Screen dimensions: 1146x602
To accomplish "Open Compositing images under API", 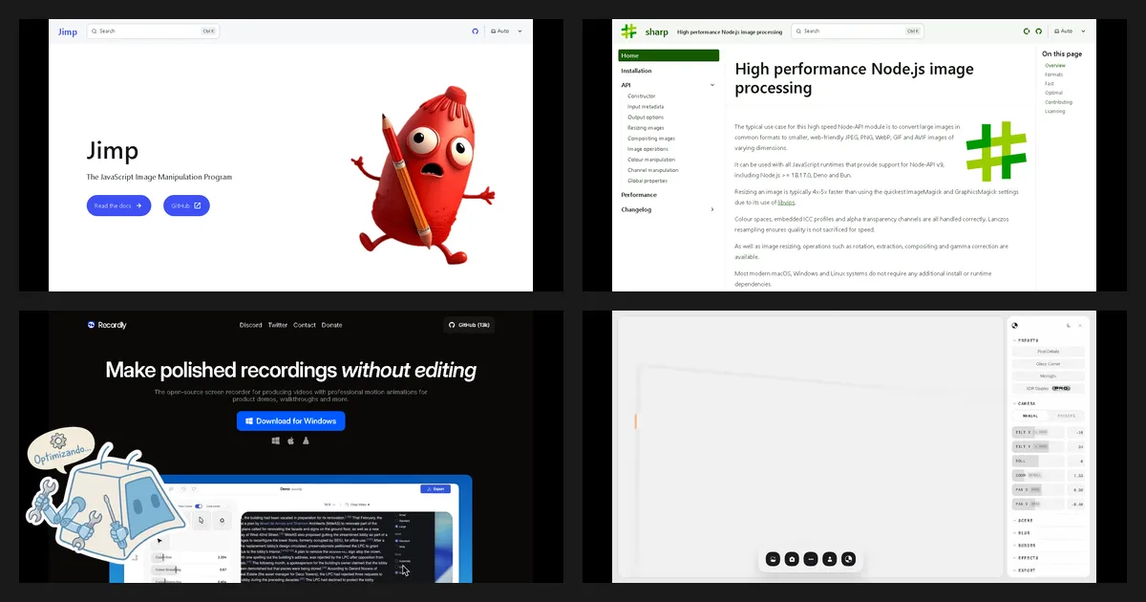I will pyautogui.click(x=650, y=139).
